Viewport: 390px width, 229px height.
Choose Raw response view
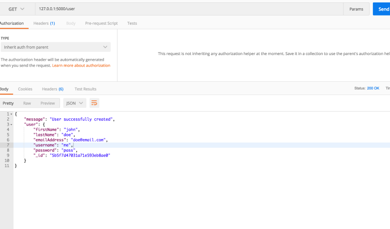27,103
